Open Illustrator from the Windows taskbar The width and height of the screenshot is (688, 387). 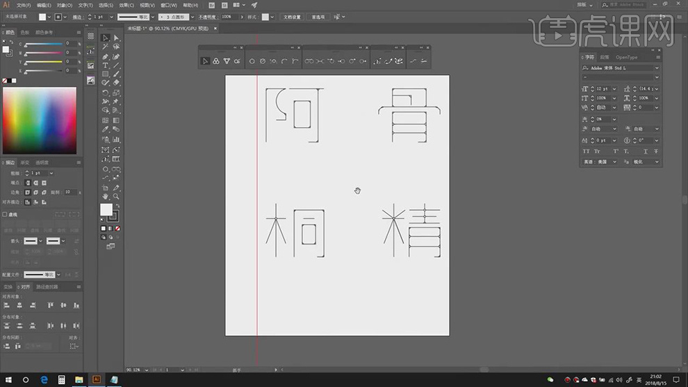[97, 380]
